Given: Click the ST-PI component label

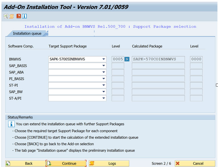Looking at the screenshot, I should (x=13, y=85).
